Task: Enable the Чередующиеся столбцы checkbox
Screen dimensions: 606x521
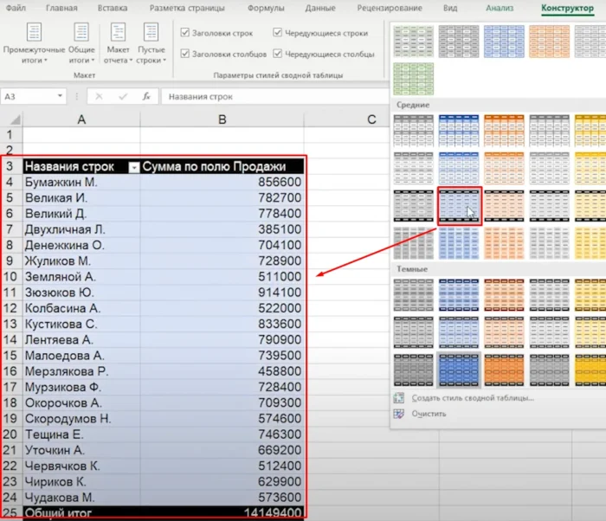Action: coord(277,54)
